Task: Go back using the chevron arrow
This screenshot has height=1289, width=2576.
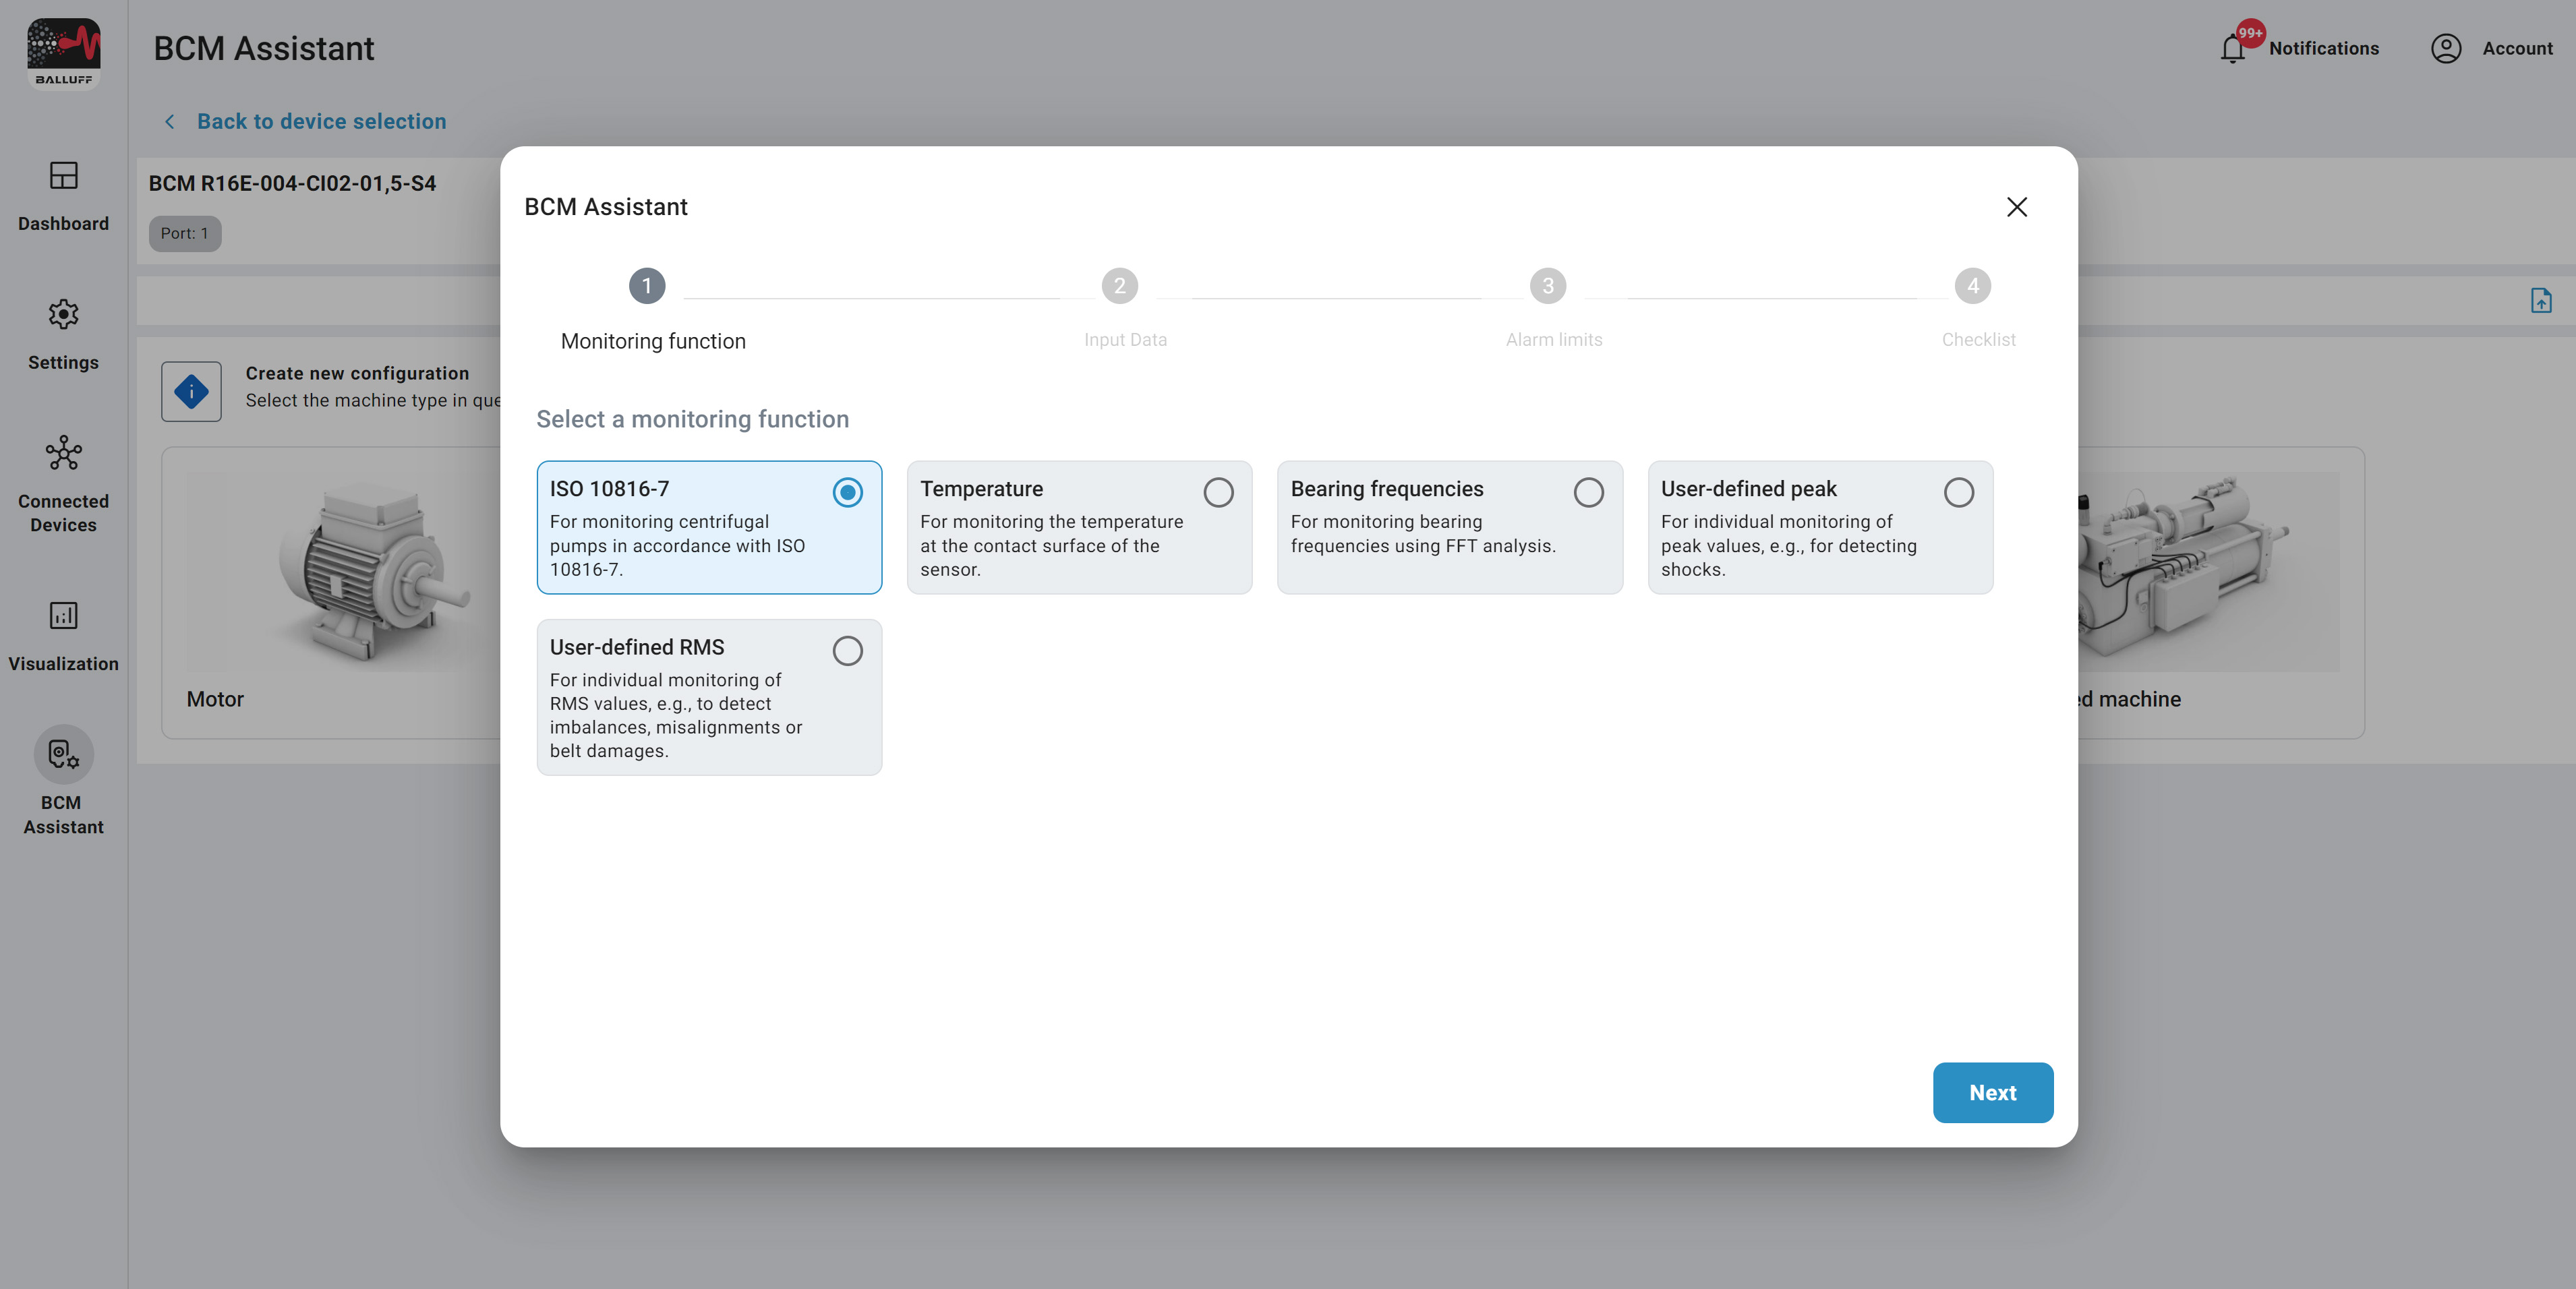Action: pos(169,121)
